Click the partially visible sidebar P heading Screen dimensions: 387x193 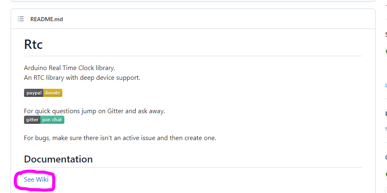tap(386, 114)
